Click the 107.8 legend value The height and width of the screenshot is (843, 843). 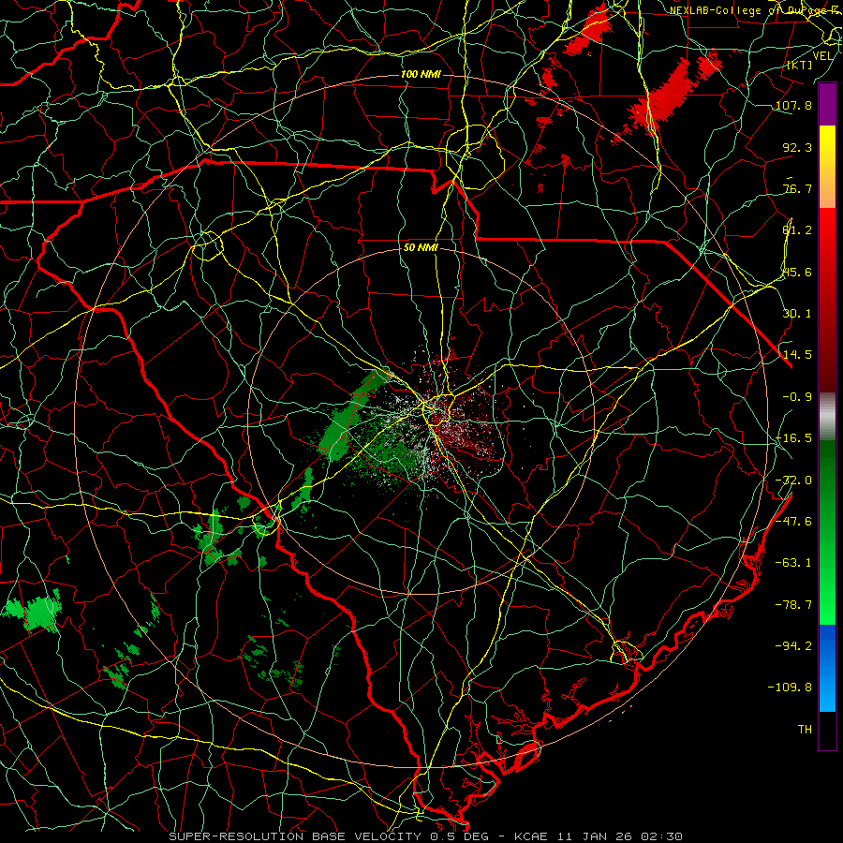click(x=793, y=105)
